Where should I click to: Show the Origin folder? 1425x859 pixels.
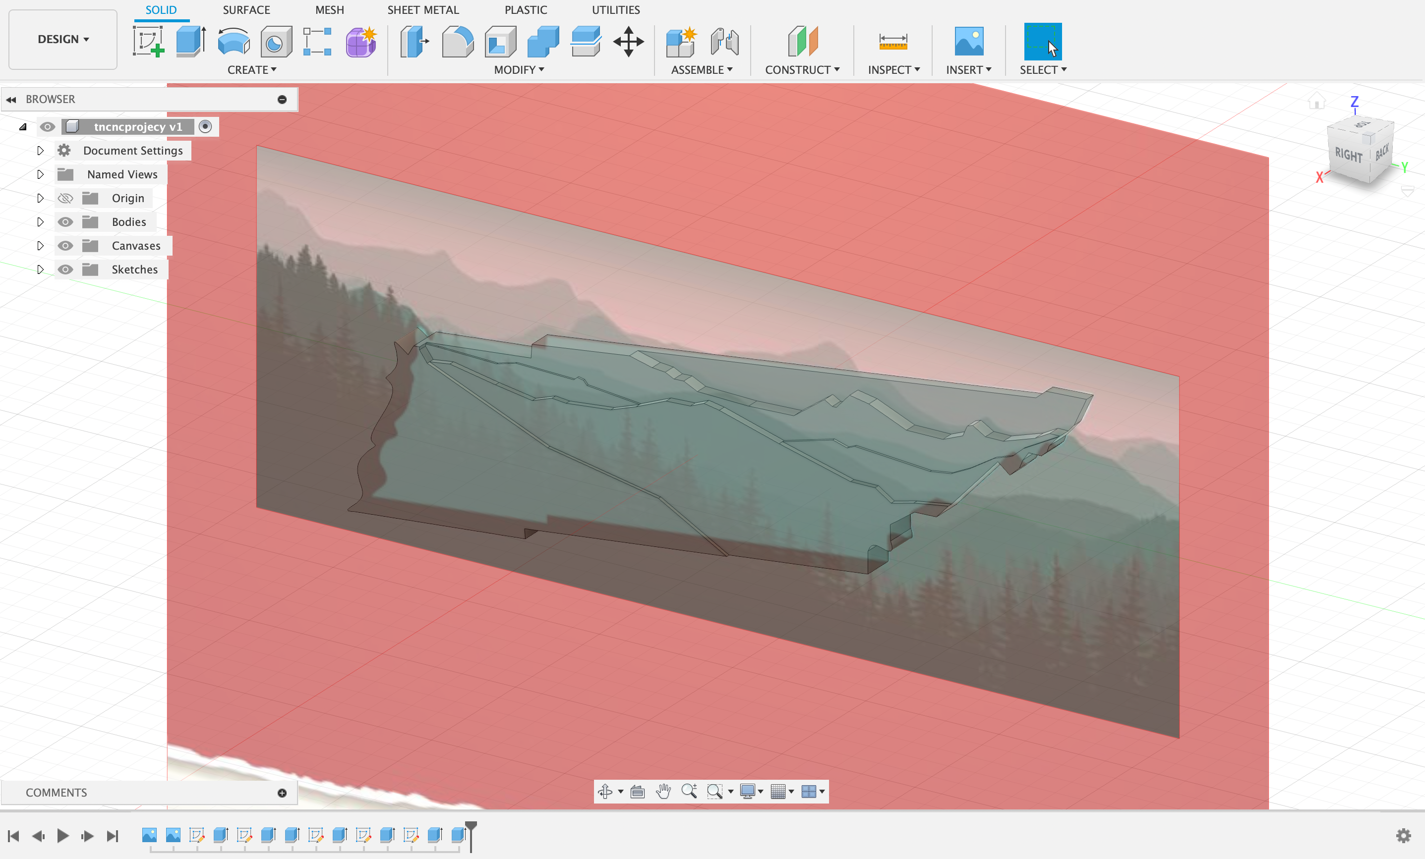point(65,198)
